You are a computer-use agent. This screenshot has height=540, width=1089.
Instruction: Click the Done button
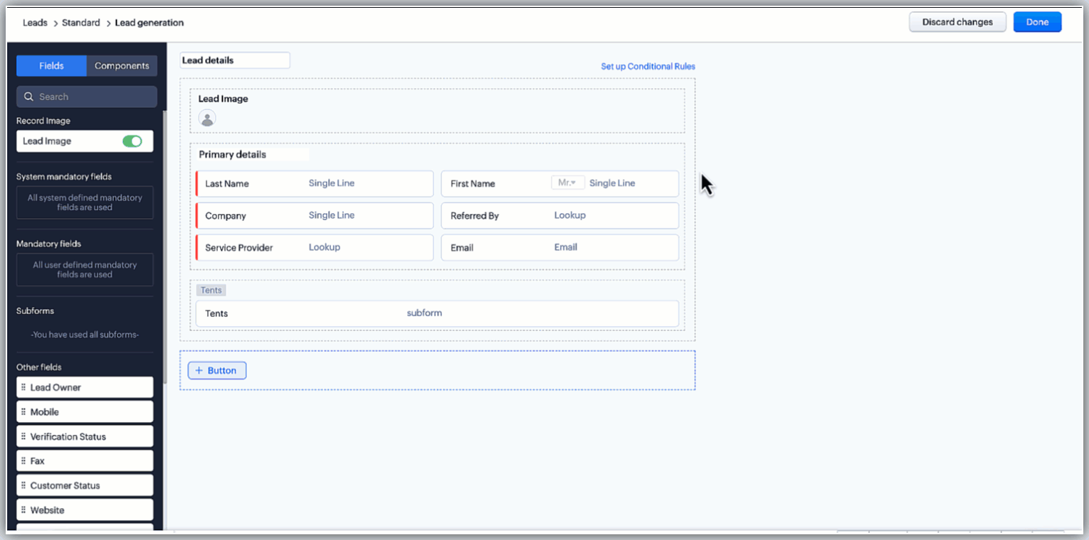pos(1037,22)
